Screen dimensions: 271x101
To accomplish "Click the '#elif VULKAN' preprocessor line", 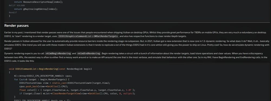I will 17,5.
